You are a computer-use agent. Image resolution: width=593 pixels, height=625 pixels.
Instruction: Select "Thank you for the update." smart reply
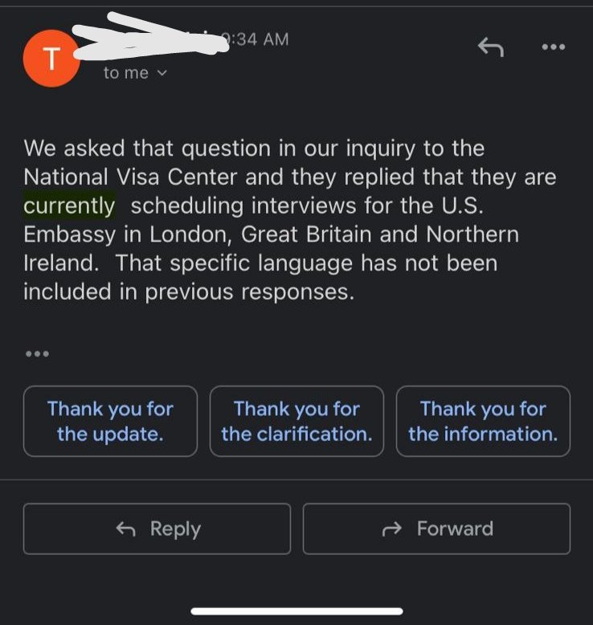pos(110,421)
